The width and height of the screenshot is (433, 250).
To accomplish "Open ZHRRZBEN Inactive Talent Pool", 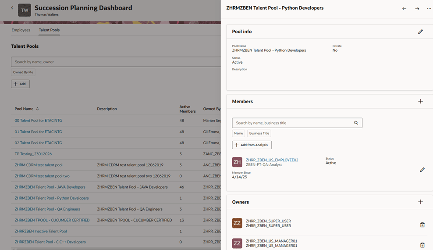I will point(41,231).
